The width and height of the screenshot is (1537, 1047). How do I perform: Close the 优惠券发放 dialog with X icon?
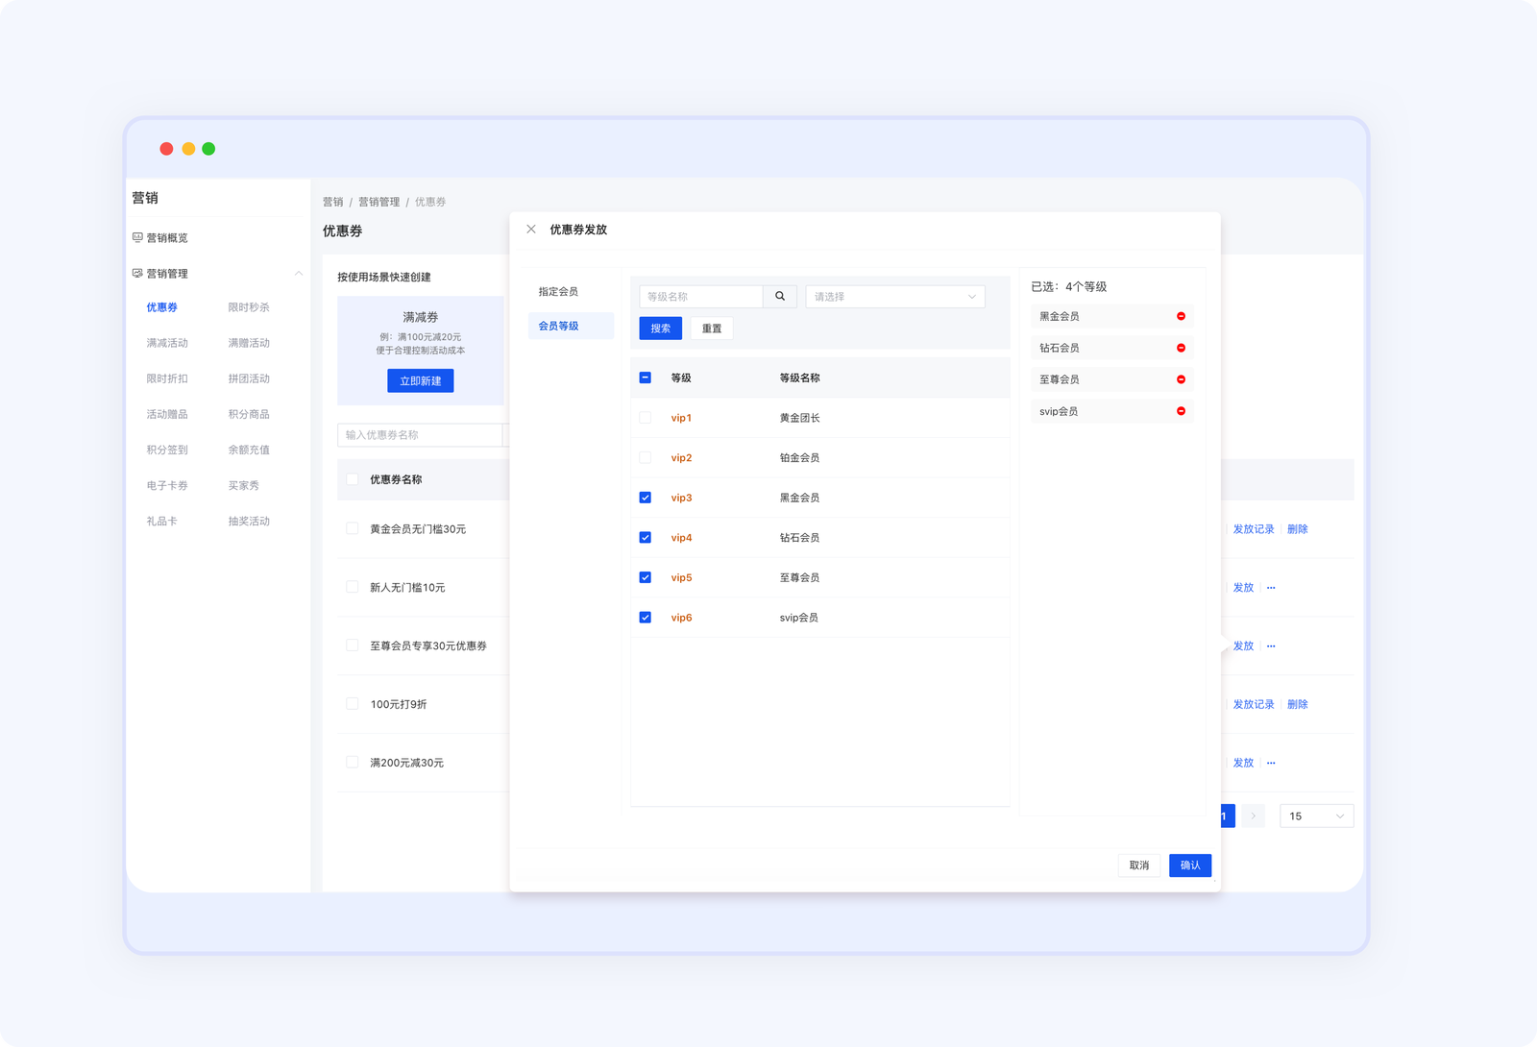[x=531, y=230]
